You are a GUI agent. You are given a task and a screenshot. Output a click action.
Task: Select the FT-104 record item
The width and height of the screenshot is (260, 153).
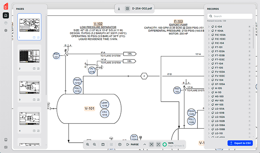(x=218, y=64)
